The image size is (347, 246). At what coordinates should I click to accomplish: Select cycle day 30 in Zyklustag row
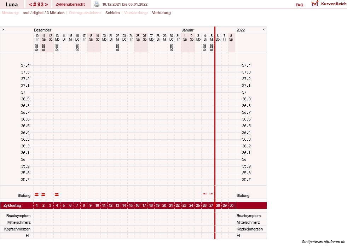point(231,205)
